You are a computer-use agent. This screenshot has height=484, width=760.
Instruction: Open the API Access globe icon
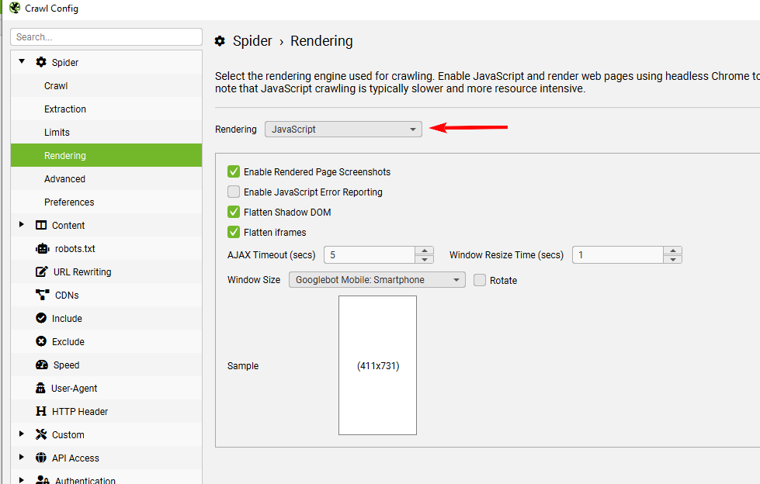(x=40, y=458)
